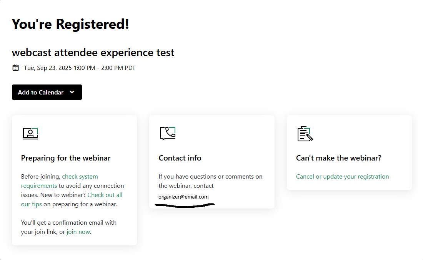Click the Before joining text
The width and height of the screenshot is (423, 260).
click(x=40, y=177)
